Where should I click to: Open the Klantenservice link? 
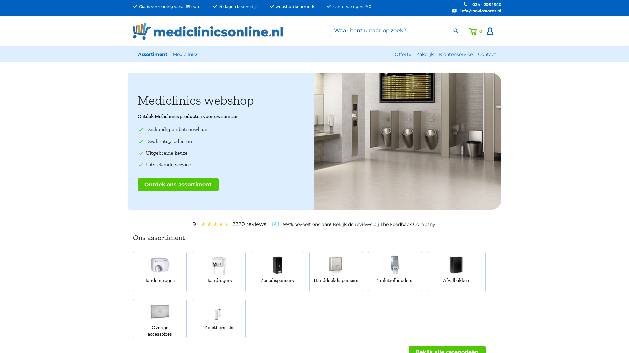point(456,54)
